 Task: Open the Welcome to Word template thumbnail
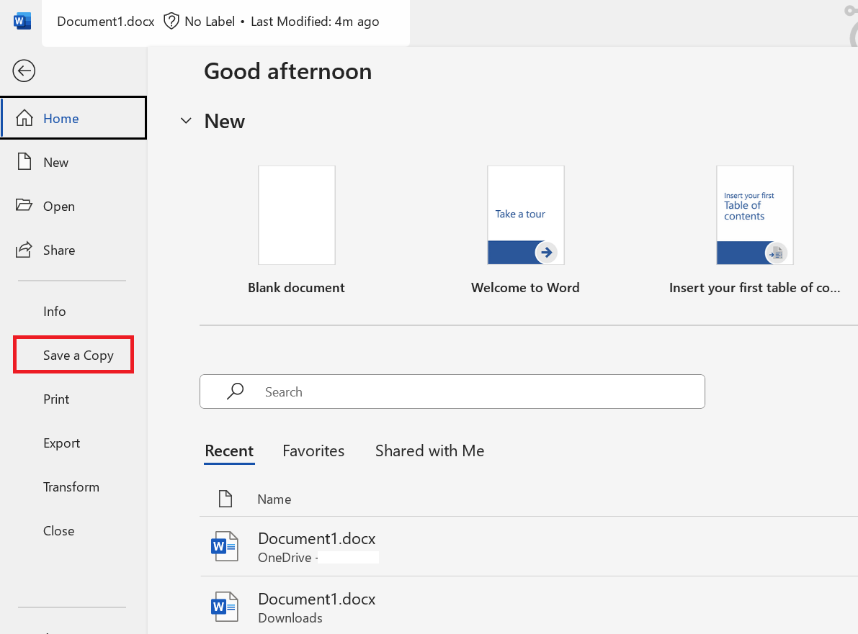tap(526, 215)
